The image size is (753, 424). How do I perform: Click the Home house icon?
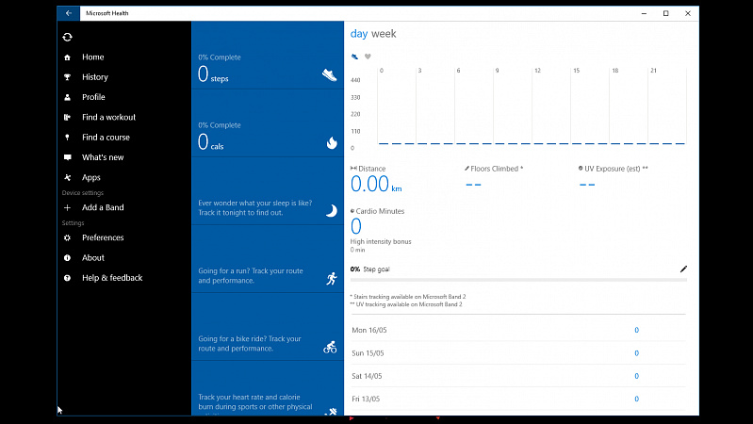tap(67, 57)
